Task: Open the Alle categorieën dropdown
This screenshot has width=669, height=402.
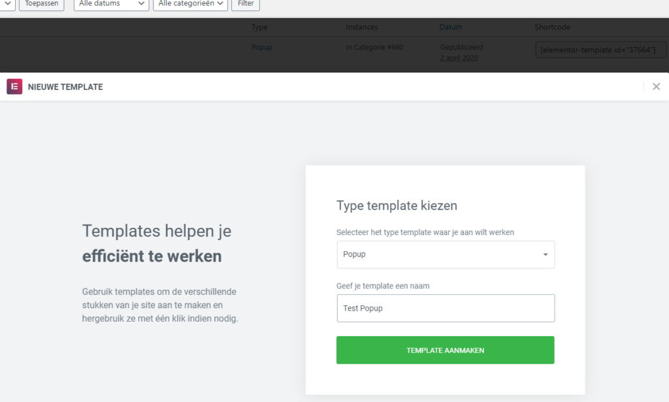Action: pyautogui.click(x=190, y=3)
